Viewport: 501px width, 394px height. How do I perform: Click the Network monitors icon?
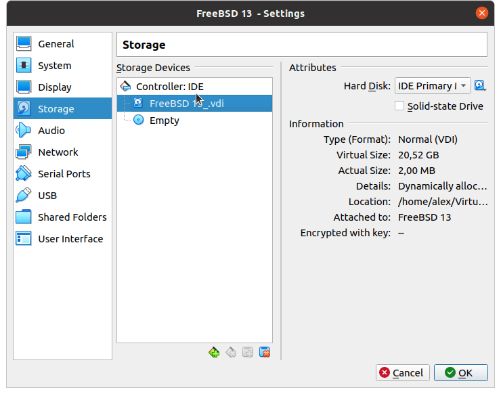[x=24, y=152]
